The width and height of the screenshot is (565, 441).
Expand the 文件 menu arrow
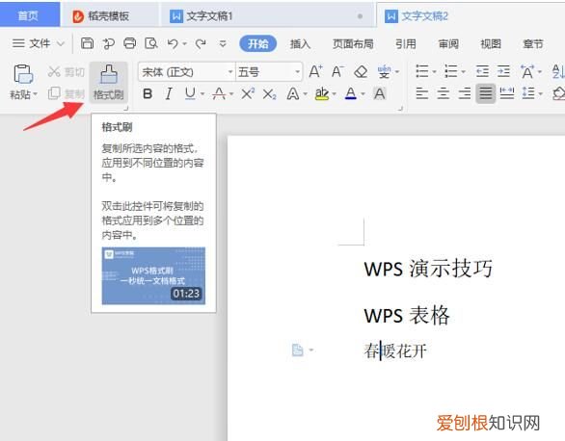pyautogui.click(x=61, y=44)
